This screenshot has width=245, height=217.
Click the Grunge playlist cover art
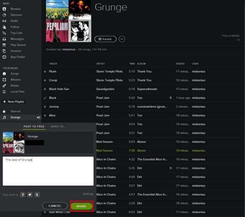(x=69, y=21)
